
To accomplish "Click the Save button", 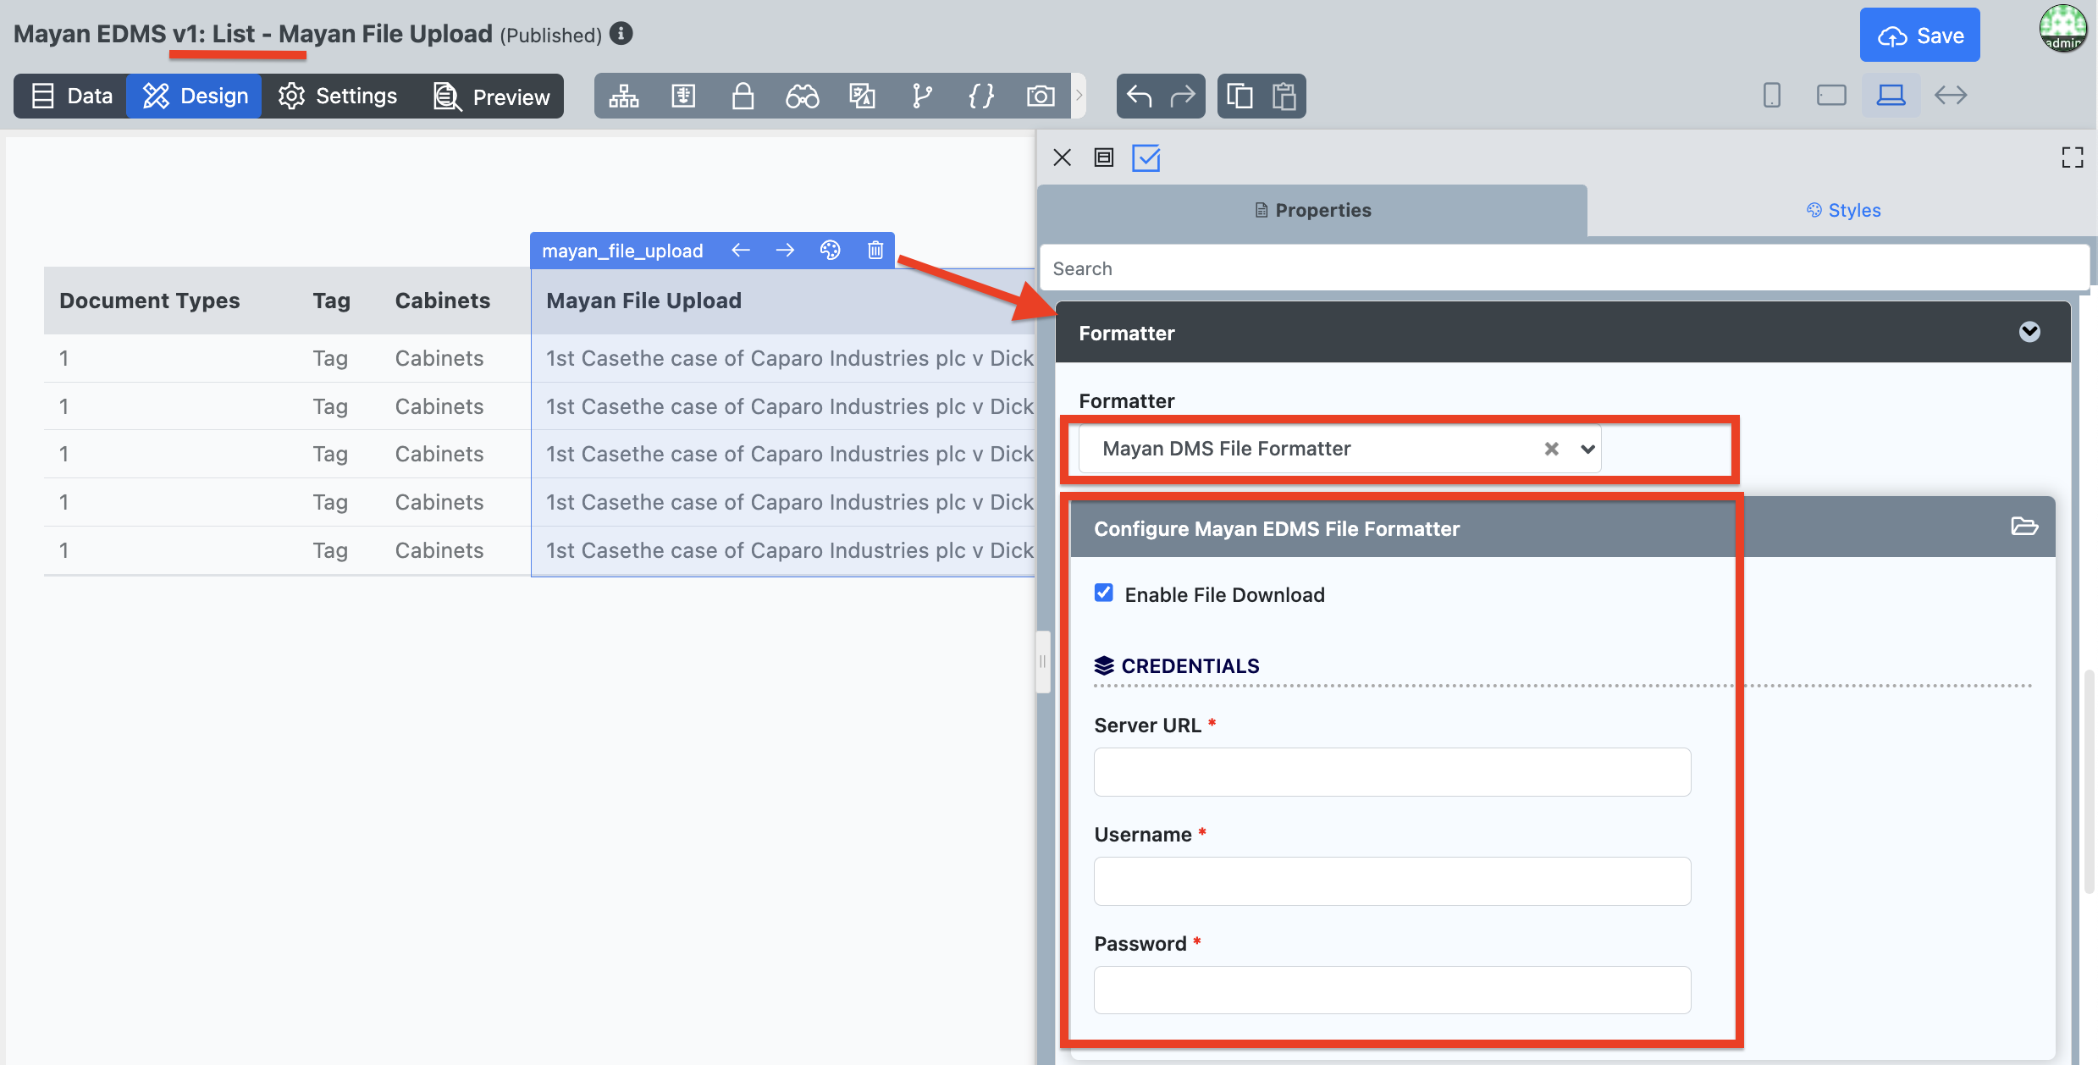I will pyautogui.click(x=1919, y=36).
